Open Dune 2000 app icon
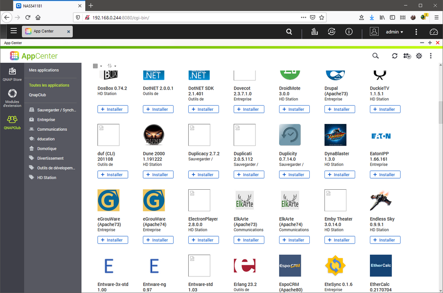This screenshot has height=293, width=443. point(154,135)
